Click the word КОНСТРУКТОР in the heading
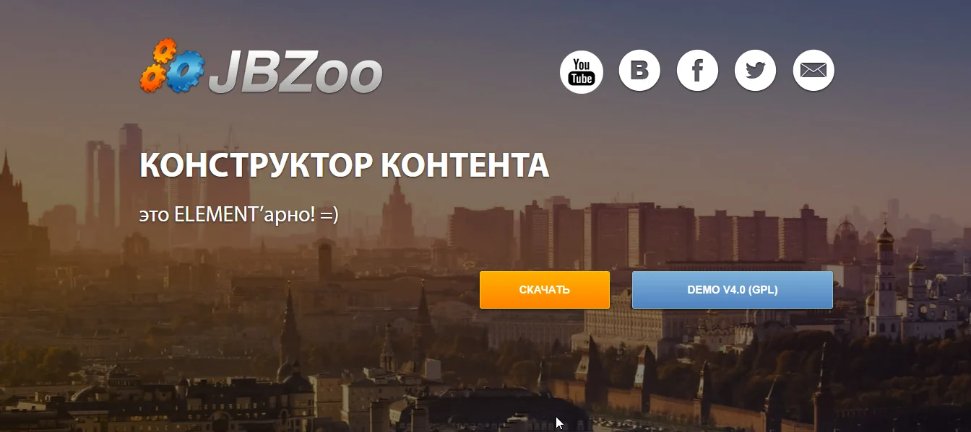Screen dimensions: 971x432 pyautogui.click(x=256, y=166)
